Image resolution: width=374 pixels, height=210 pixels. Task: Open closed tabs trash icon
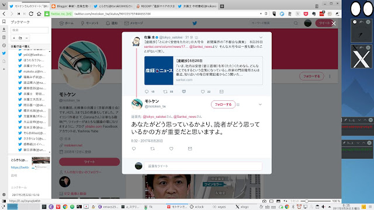pyautogui.click(x=317, y=6)
